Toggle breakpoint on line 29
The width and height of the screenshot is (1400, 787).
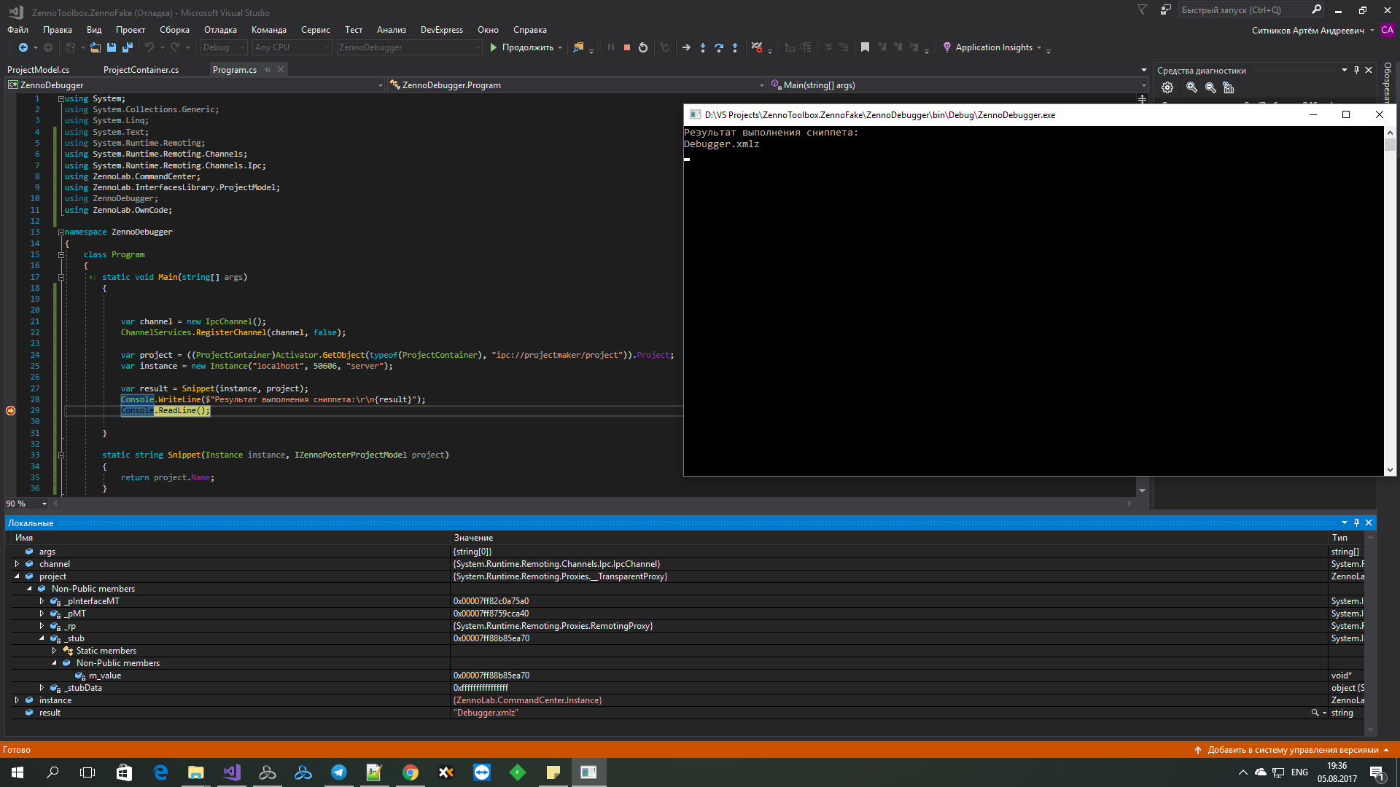(x=11, y=411)
